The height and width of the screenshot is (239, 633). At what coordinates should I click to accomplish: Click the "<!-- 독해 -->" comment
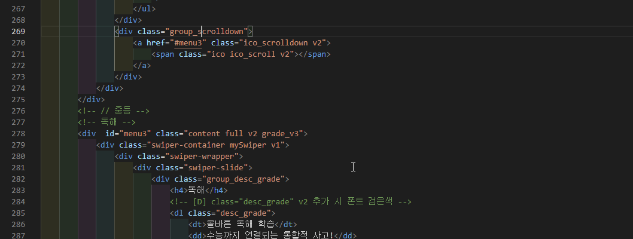pyautogui.click(x=107, y=122)
